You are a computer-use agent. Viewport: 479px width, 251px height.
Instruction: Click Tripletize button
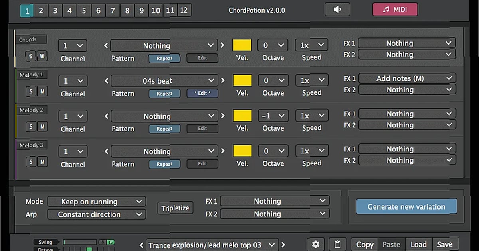coord(175,208)
